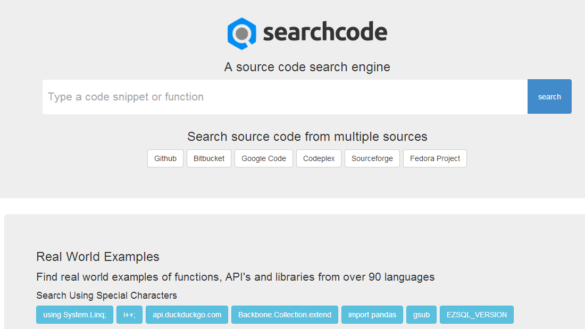Viewport: 585px width, 329px height.
Task: Click the blue search button
Action: (549, 97)
